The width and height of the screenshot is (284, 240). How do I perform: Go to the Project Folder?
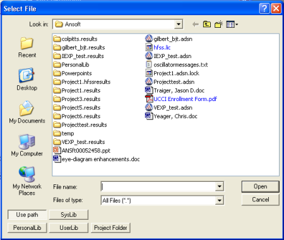[110, 228]
